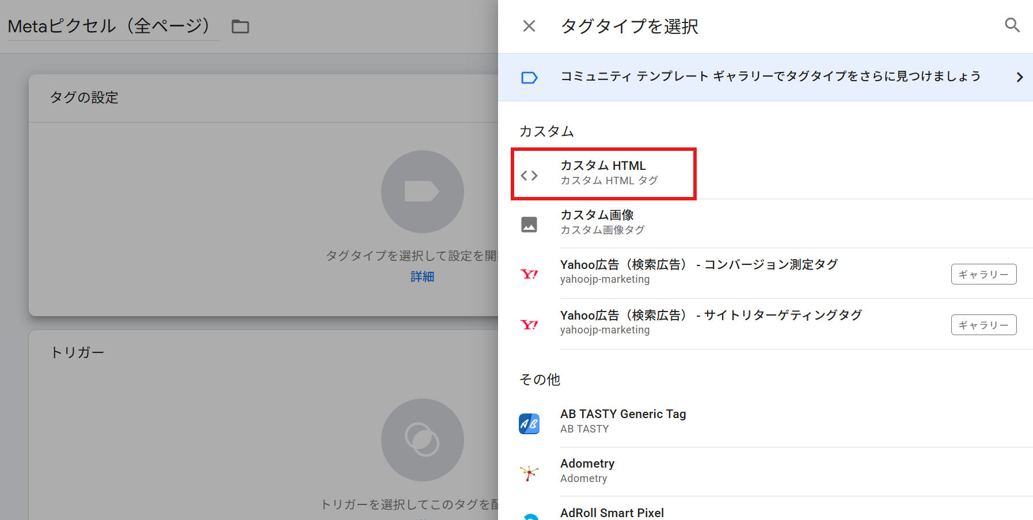The image size is (1033, 520).
Task: Click the Custom Image picture icon
Action: (x=529, y=224)
